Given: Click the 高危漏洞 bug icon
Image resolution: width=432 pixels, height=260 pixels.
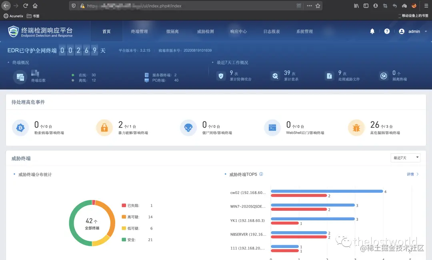Looking at the screenshot, I should coord(356,128).
